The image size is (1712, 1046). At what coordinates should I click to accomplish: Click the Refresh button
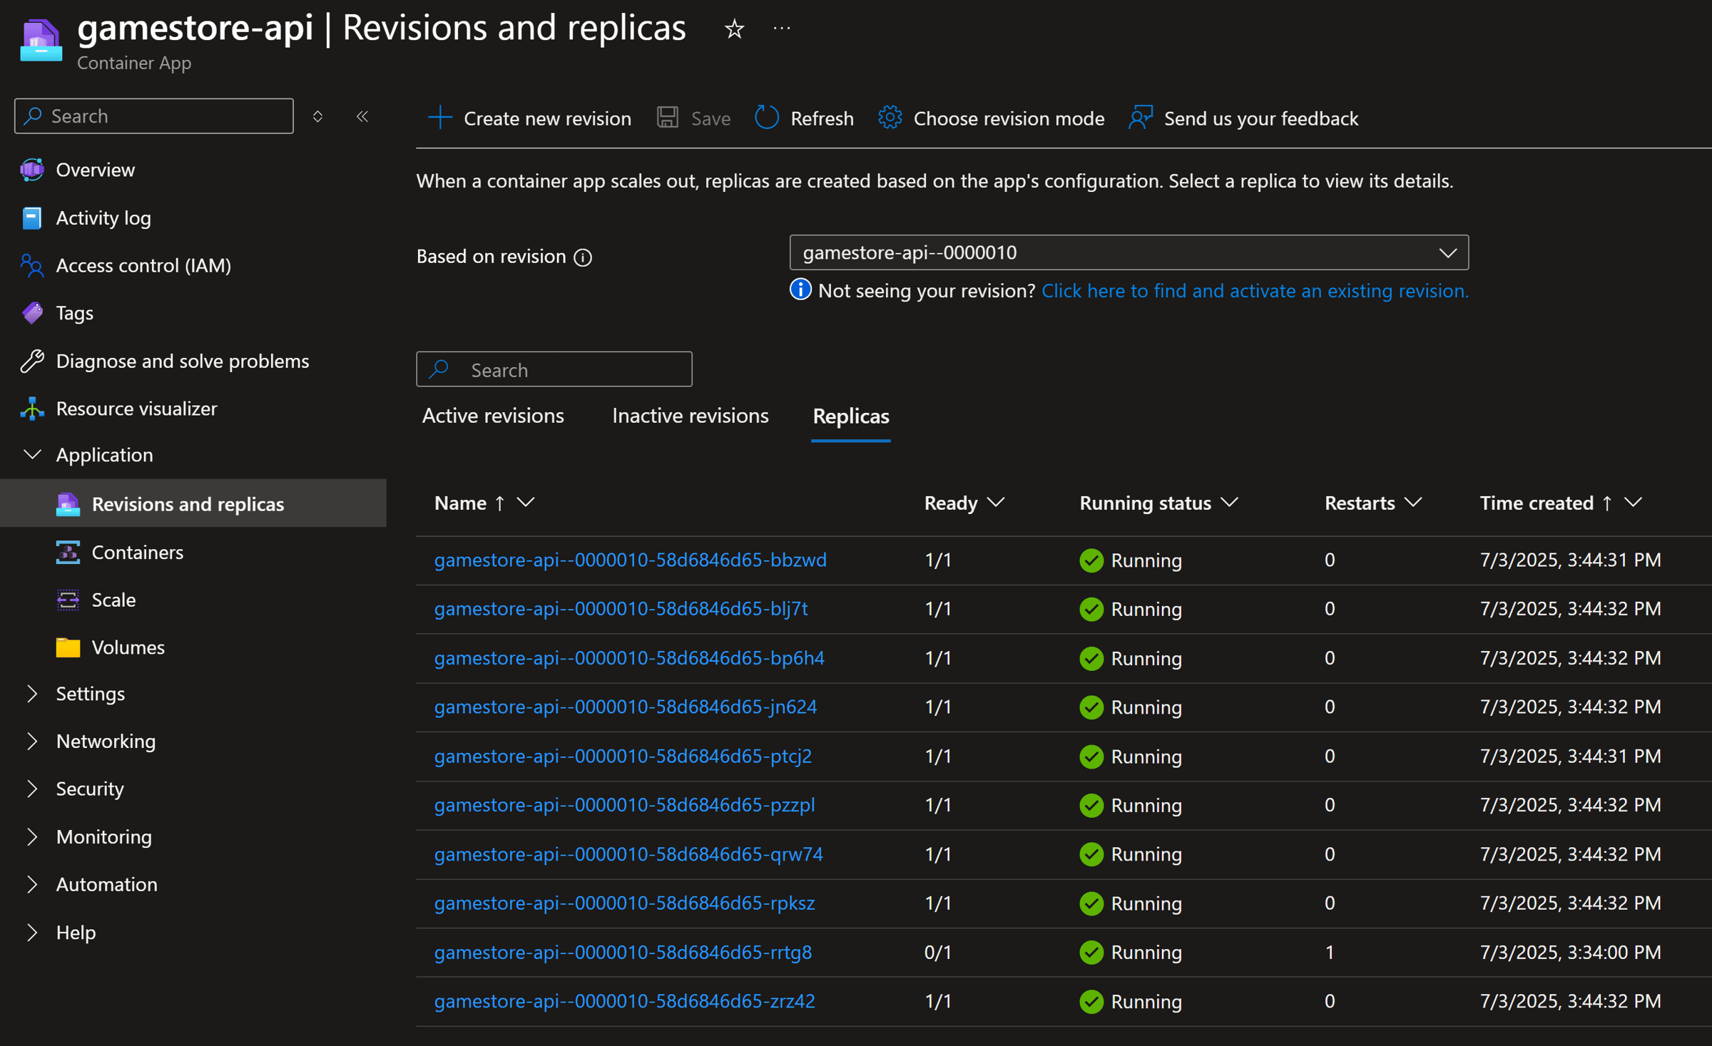(804, 118)
